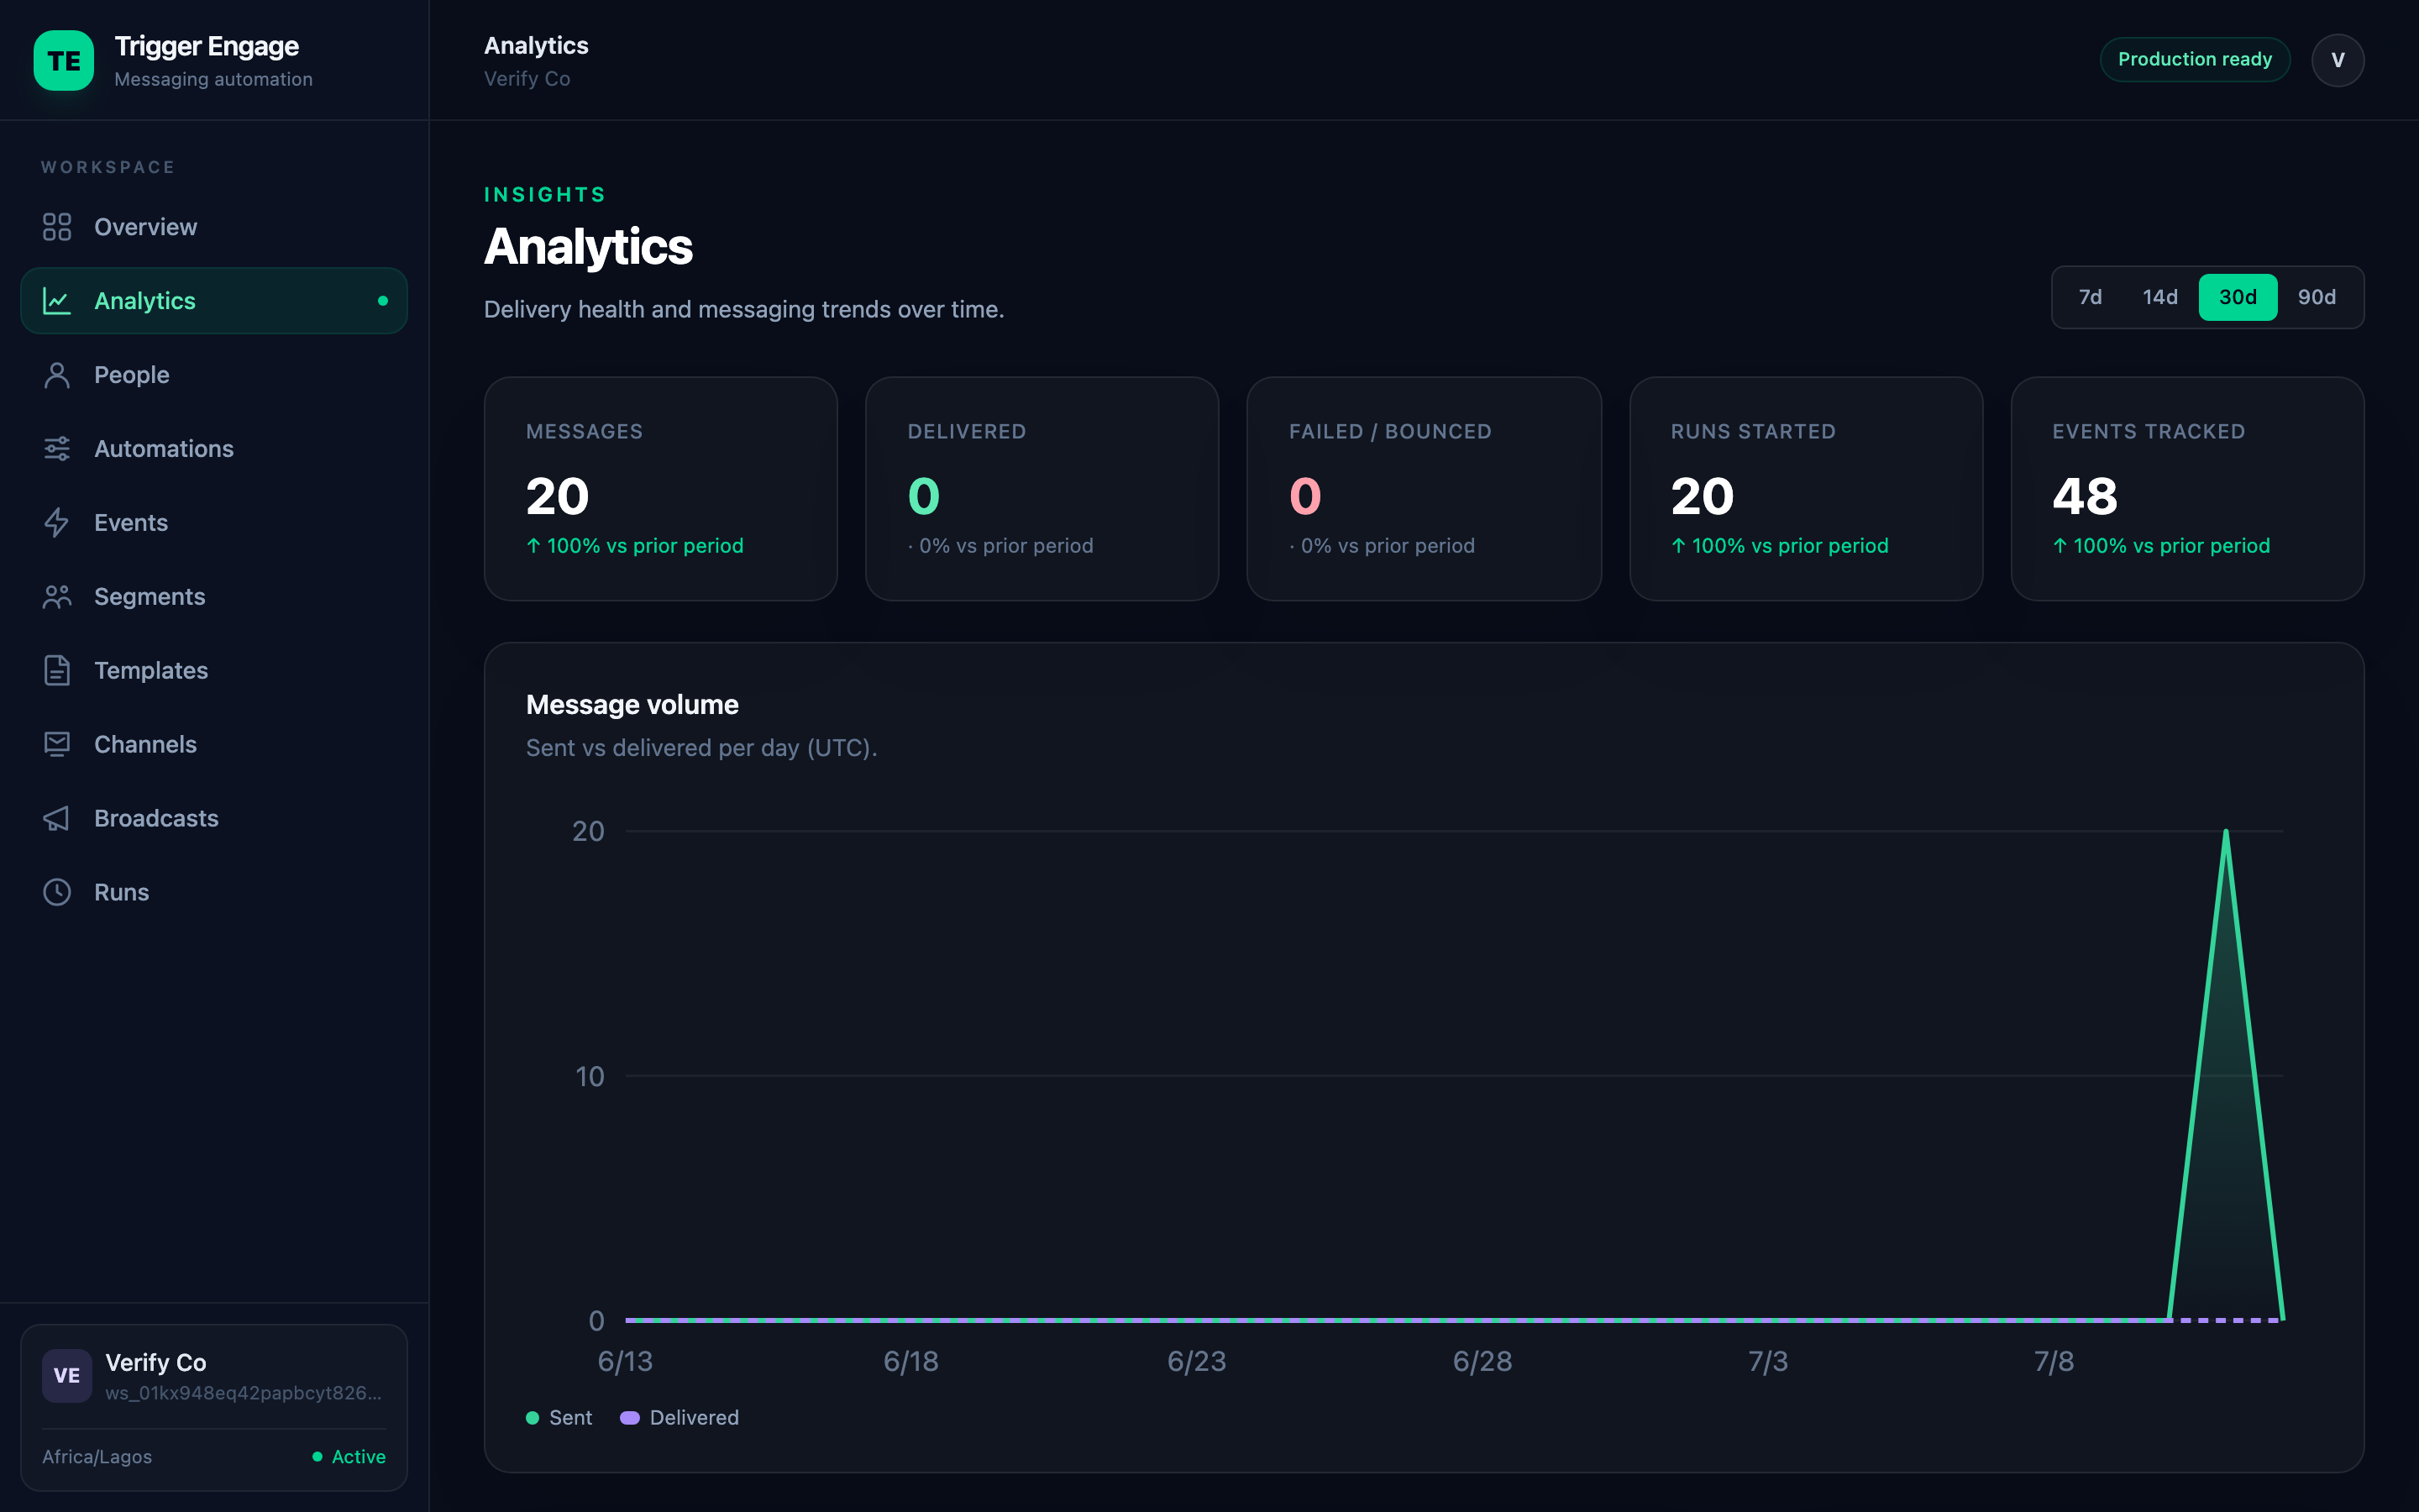Click the Templates document icon

(57, 671)
